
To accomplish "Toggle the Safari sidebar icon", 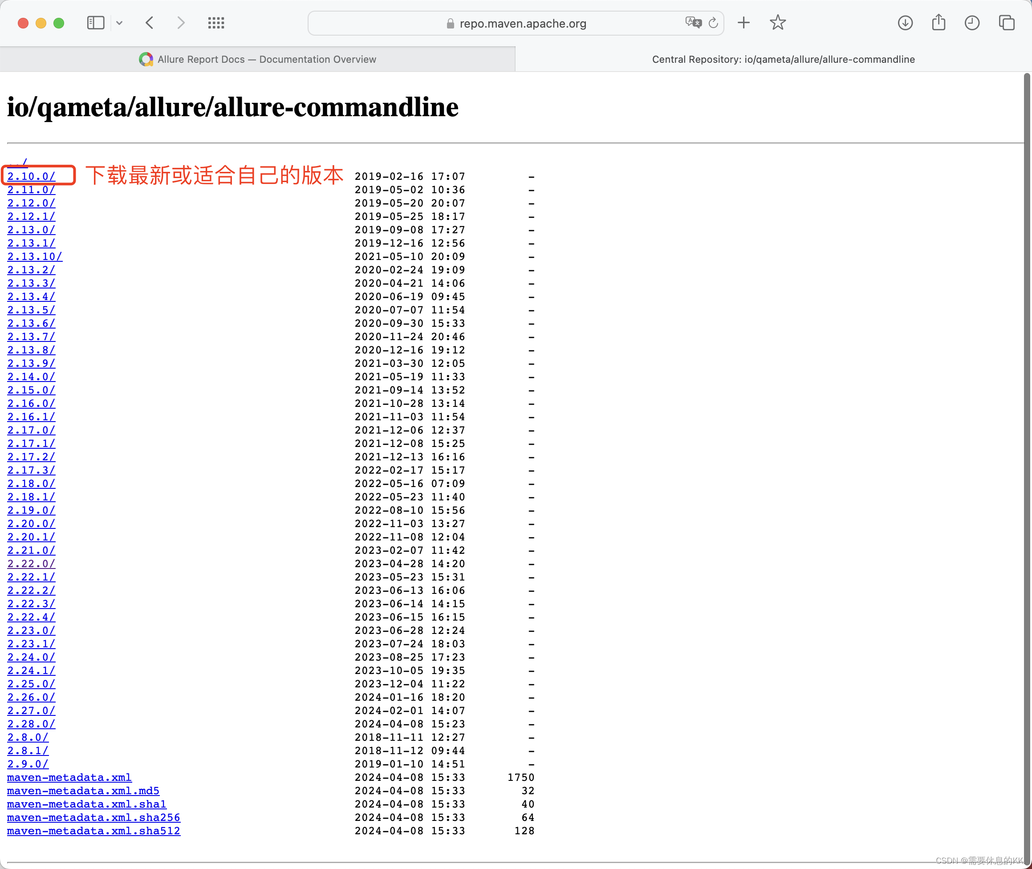I will (96, 23).
